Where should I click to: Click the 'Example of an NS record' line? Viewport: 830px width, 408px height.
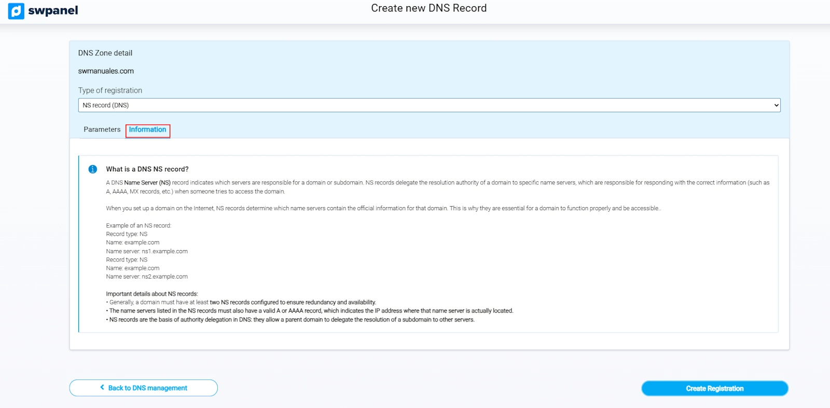click(x=139, y=226)
